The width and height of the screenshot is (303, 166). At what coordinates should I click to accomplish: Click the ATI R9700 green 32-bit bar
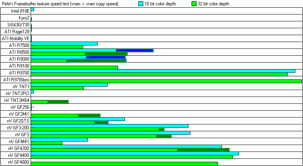point(159,74)
